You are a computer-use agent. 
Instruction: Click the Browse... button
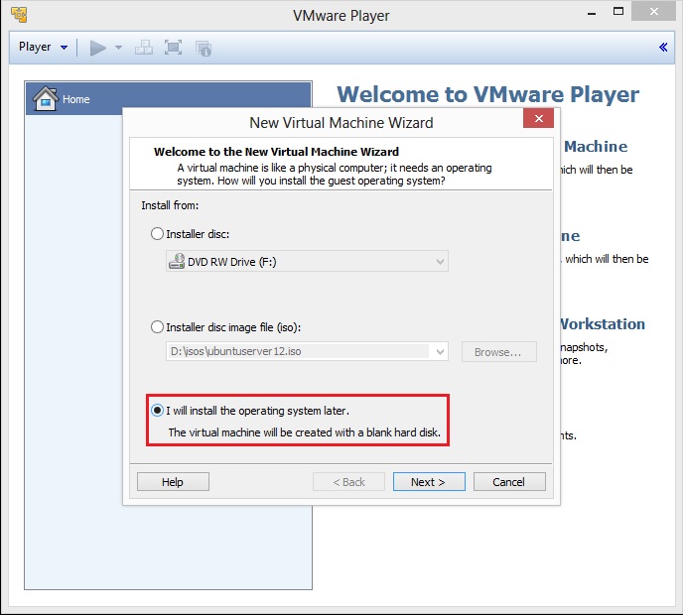coord(498,352)
